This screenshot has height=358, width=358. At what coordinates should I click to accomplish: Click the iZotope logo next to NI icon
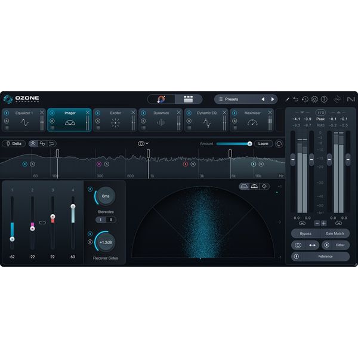coord(337,99)
